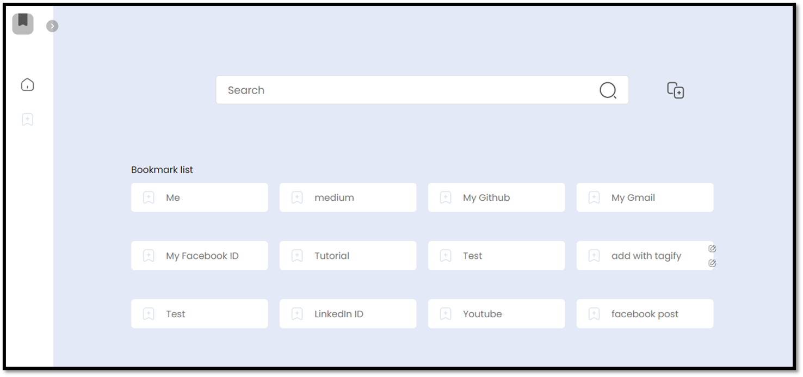This screenshot has width=803, height=377.
Task: Click bookmark icon on Youtube card
Action: (446, 314)
